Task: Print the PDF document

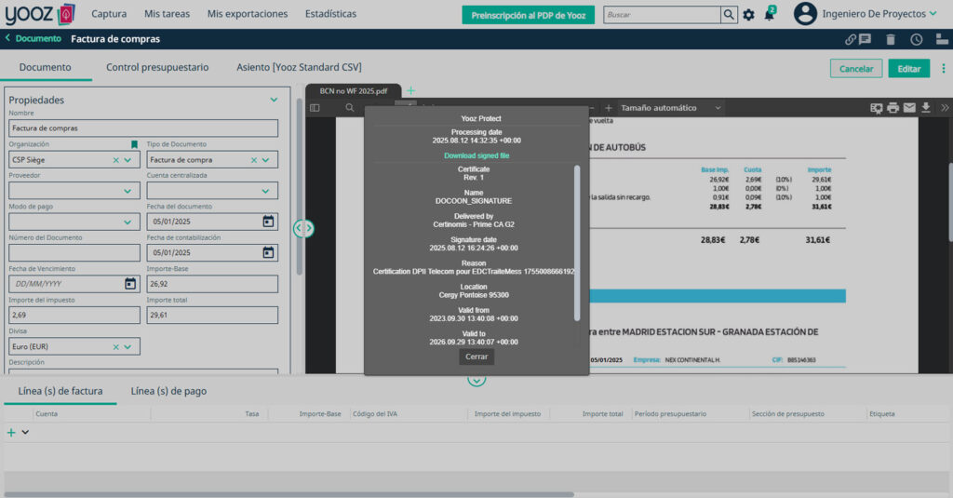Action: point(893,108)
